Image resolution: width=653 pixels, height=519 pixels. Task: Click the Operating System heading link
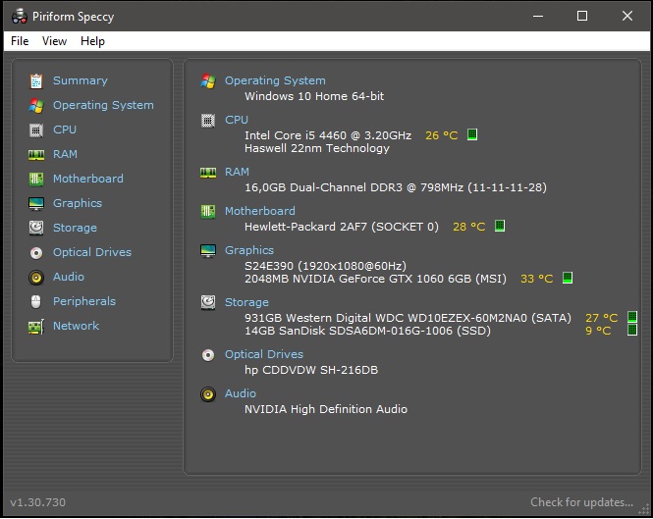275,80
